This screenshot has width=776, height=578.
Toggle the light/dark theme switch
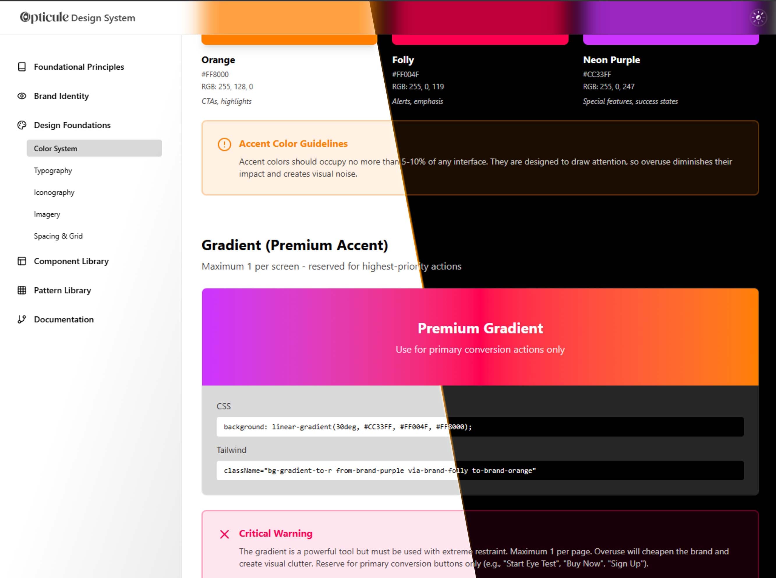click(x=758, y=17)
